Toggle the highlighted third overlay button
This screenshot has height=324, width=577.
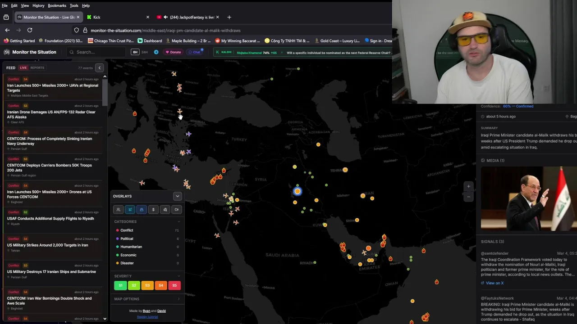(x=142, y=209)
